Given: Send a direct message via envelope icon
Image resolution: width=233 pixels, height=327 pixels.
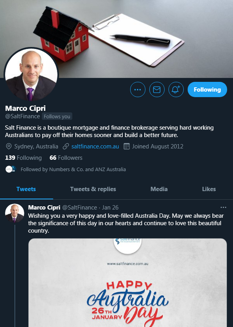Looking at the screenshot, I should click(157, 89).
